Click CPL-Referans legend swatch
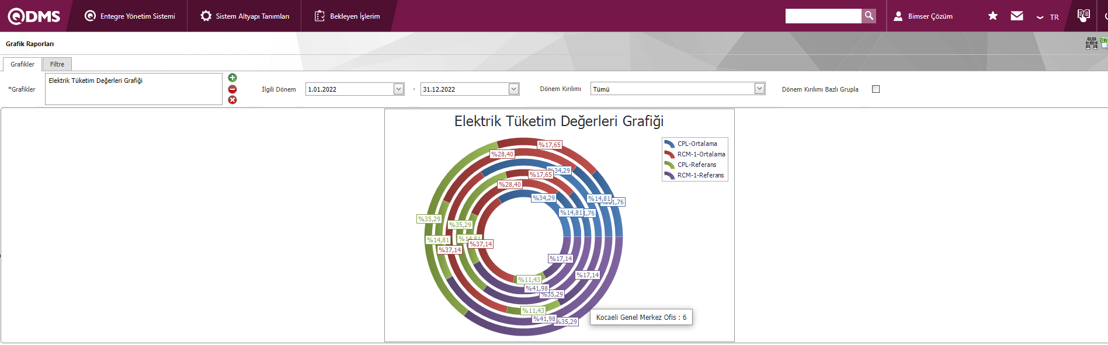Viewport: 1108px width, 345px height. [669, 165]
